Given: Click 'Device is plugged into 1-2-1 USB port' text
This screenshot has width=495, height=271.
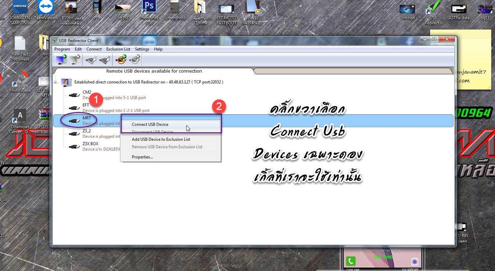Looking at the screenshot, I should tap(116, 111).
